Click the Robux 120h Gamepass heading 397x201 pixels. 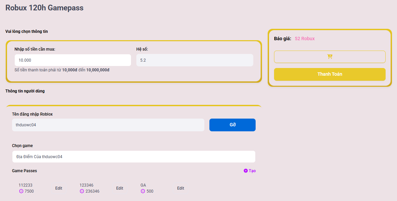[44, 8]
